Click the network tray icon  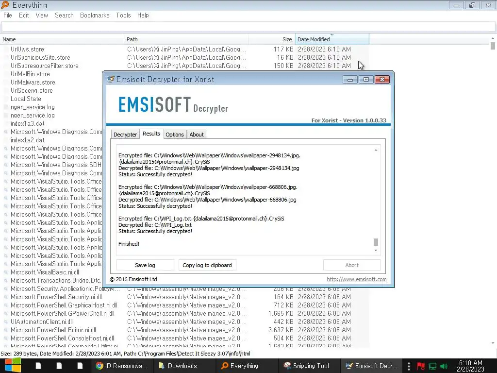point(432,366)
